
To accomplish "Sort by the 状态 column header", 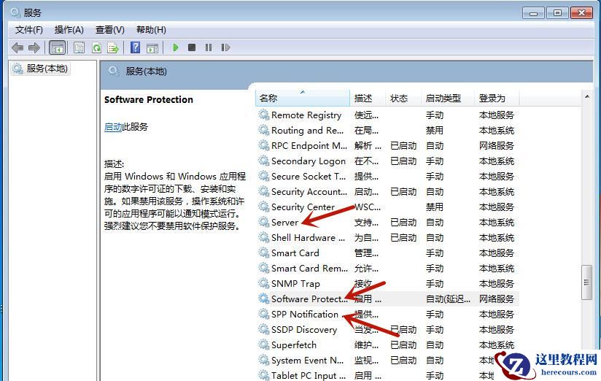I will click(x=403, y=99).
